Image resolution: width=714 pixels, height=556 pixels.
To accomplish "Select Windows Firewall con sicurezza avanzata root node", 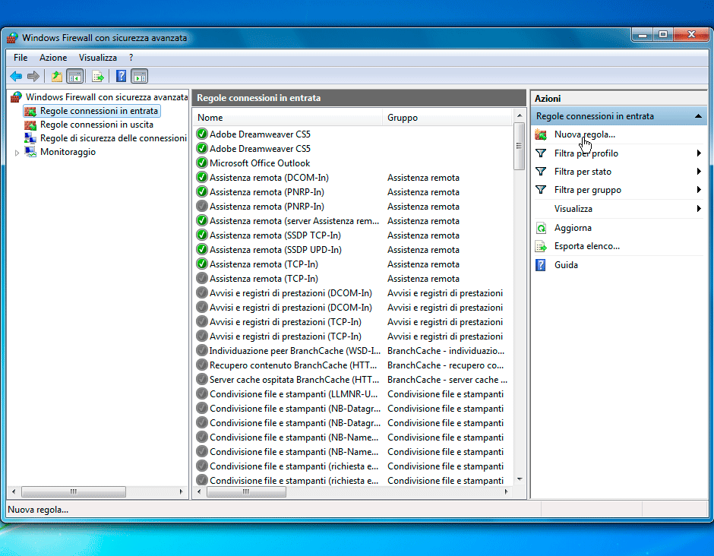I will point(106,97).
